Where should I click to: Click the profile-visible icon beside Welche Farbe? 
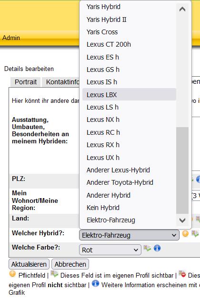tap(147, 249)
